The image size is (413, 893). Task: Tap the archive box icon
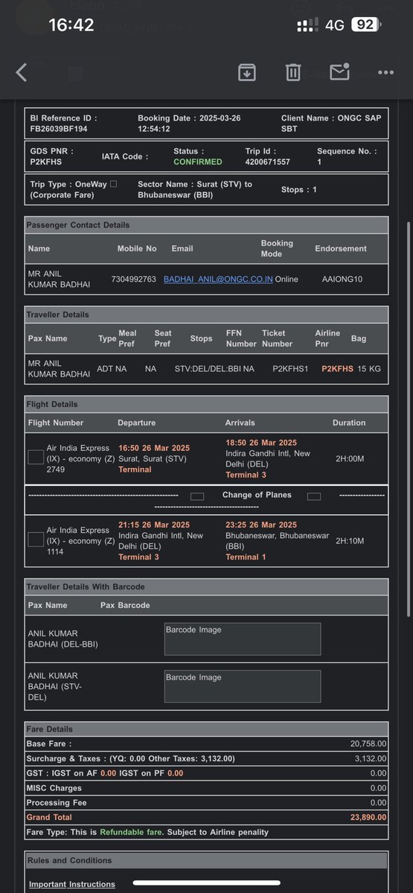point(246,72)
